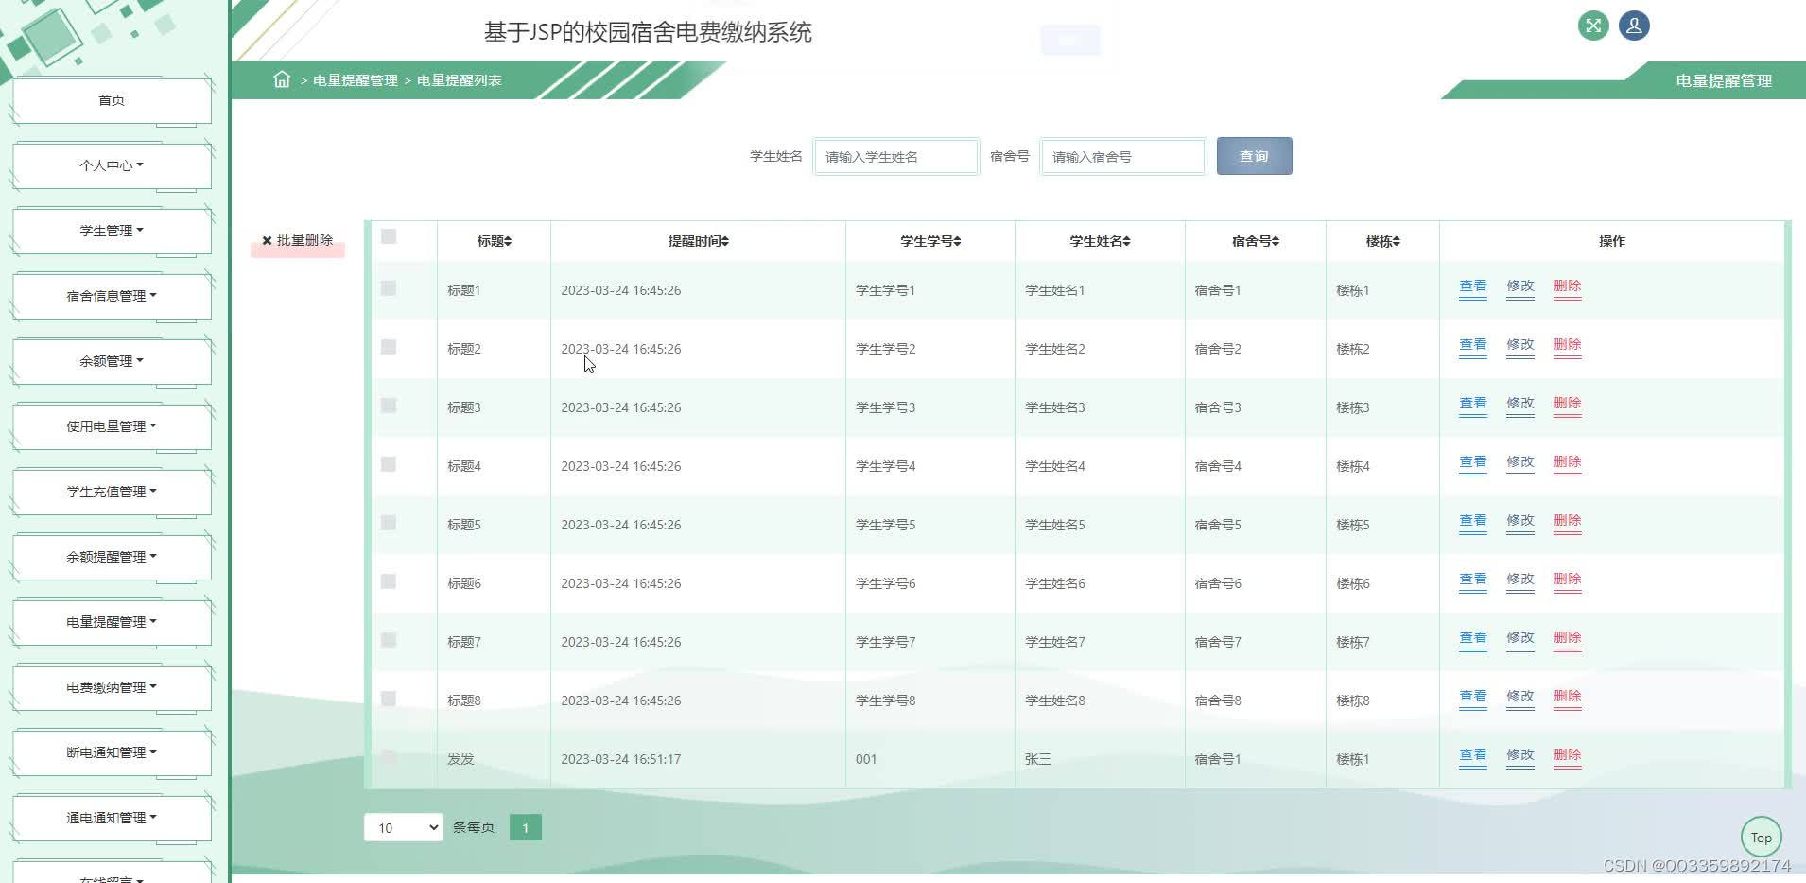The image size is (1806, 883).
Task: Check the row for 标题5
Action: tap(389, 523)
